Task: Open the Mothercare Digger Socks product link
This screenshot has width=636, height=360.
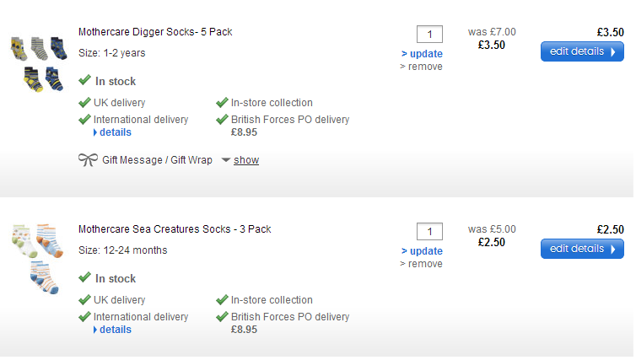Action: (x=155, y=32)
